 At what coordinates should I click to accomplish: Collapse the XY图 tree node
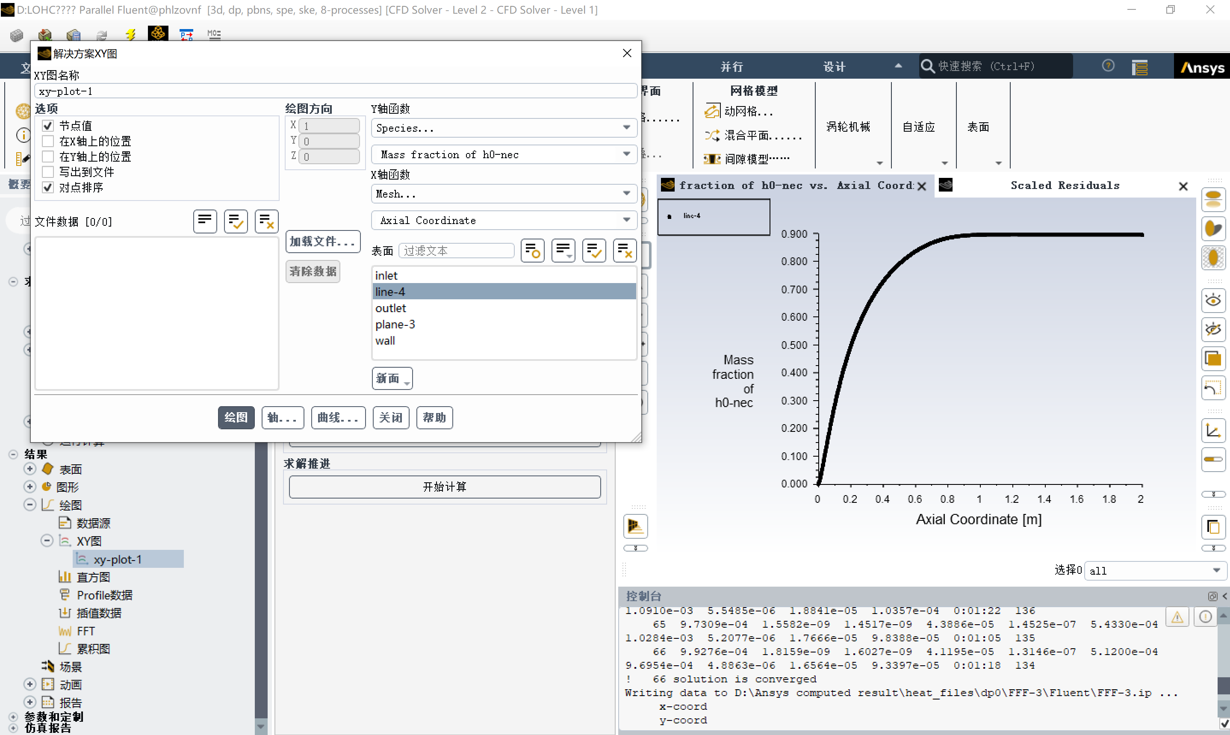click(47, 541)
